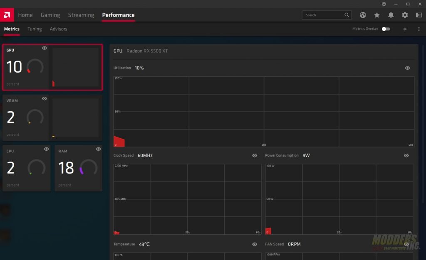This screenshot has height=260, width=426.
Task: Enable the Metrics Overlay switch
Action: point(386,29)
